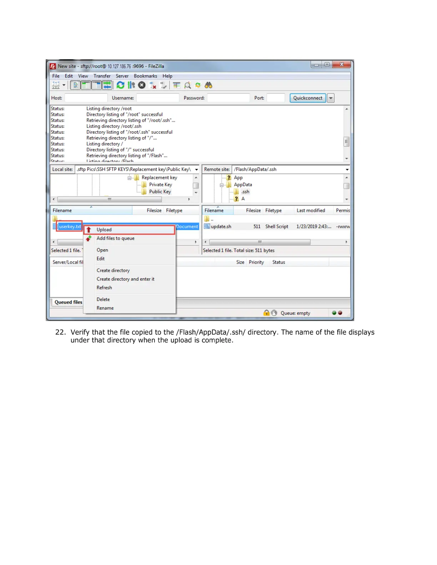Click the Port input field
This screenshot has width=437, height=565.
(276, 98)
